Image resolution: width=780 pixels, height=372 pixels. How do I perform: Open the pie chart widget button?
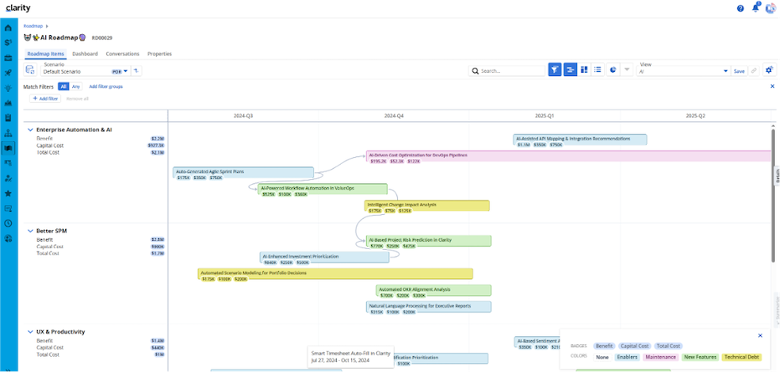point(613,70)
